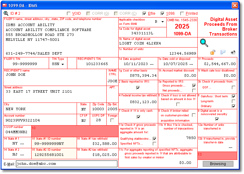The width and height of the screenshot is (244, 174).
Task: Click the Browsing button
Action: click(218, 164)
